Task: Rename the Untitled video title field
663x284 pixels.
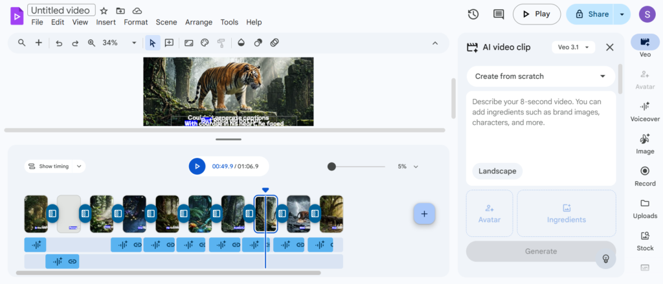Action: 62,10
